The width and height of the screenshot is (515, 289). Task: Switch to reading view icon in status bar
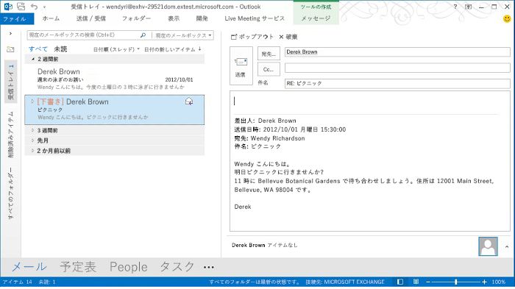coord(416,282)
